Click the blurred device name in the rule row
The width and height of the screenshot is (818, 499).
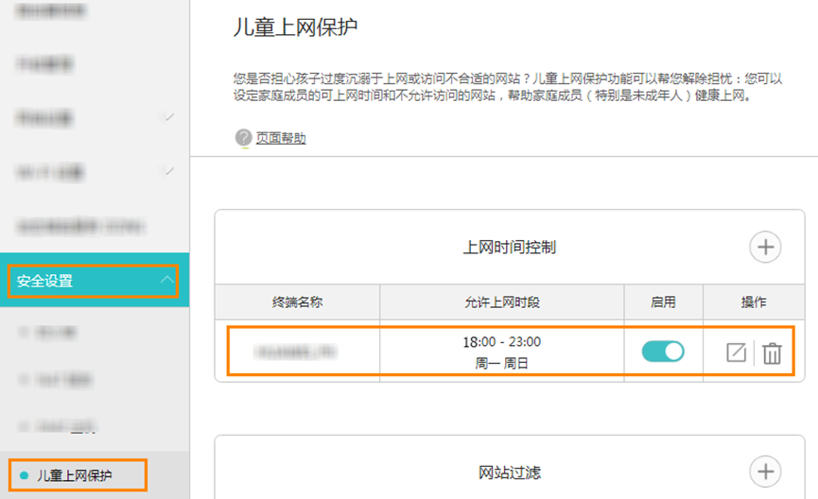297,353
